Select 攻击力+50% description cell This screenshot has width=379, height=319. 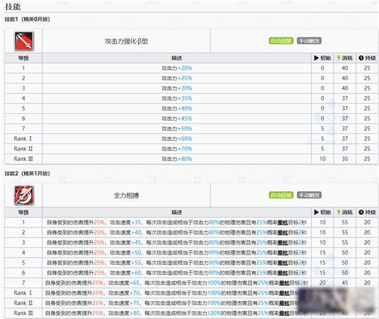click(x=176, y=129)
